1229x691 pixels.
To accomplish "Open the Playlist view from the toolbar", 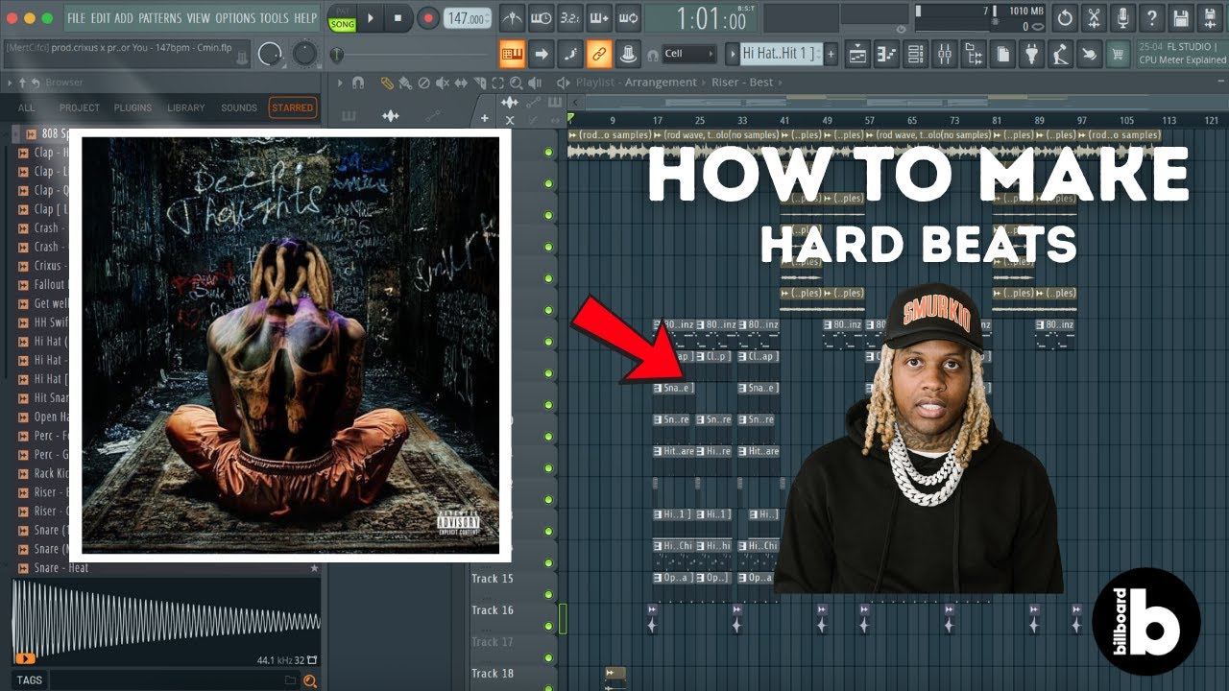I will pyautogui.click(x=857, y=54).
